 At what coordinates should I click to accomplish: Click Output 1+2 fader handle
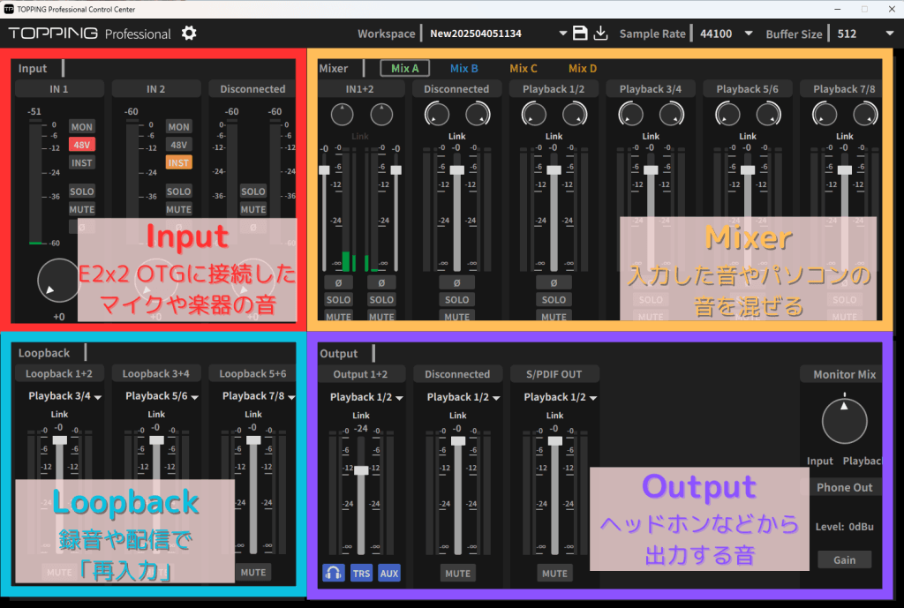pyautogui.click(x=361, y=470)
